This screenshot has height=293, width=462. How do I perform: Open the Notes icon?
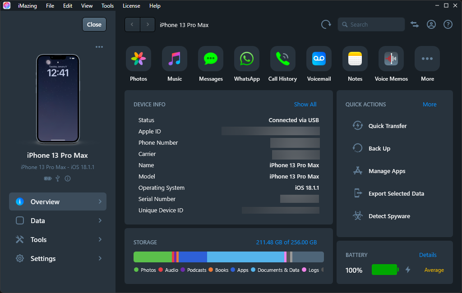point(355,59)
